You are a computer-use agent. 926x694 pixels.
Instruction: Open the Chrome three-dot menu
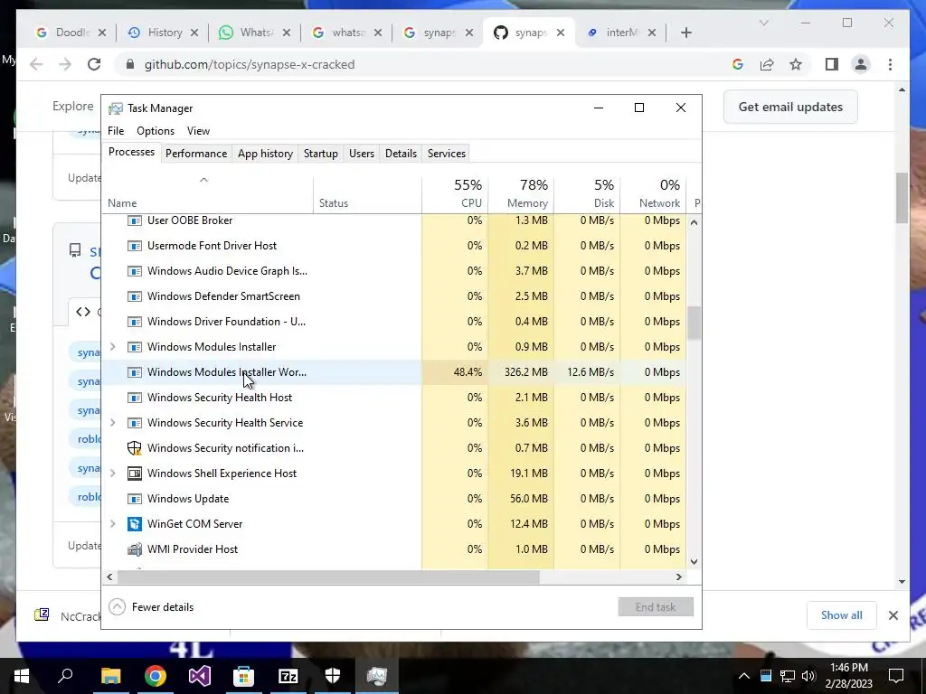pyautogui.click(x=890, y=64)
